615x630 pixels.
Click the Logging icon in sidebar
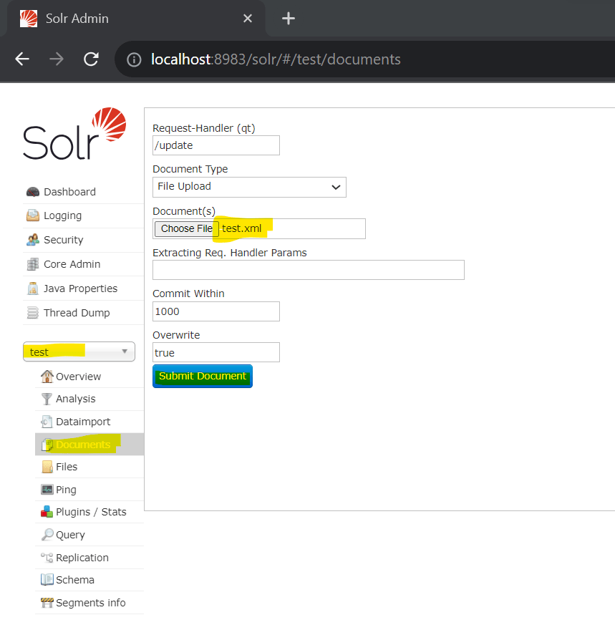tap(33, 215)
